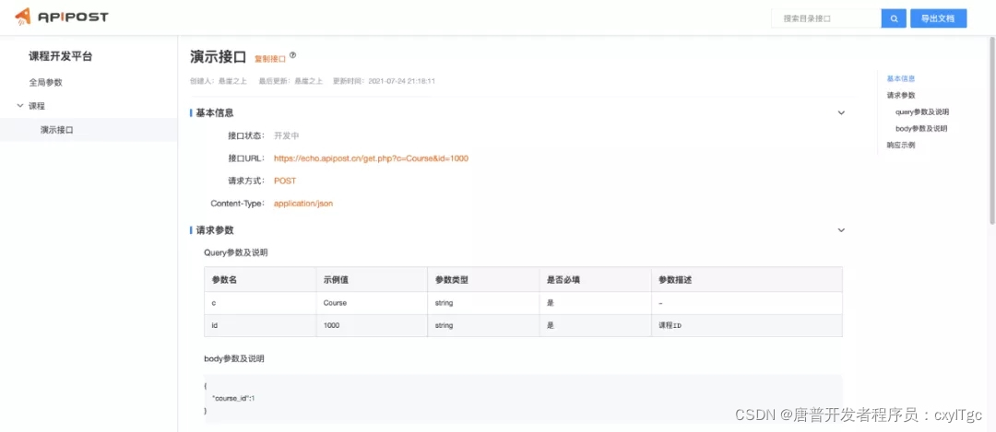Click the 导出文档 button
996x432 pixels.
[x=938, y=19]
